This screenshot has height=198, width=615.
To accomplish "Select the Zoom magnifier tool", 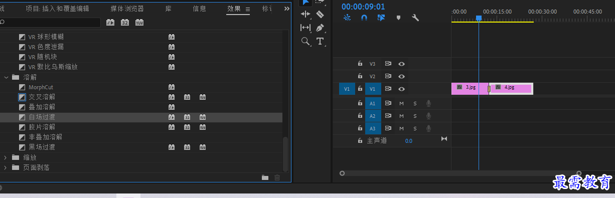I will (305, 41).
